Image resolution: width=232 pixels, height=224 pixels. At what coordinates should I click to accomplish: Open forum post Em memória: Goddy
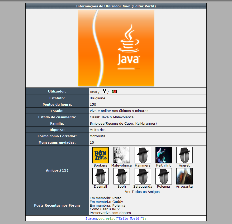pos(106,202)
